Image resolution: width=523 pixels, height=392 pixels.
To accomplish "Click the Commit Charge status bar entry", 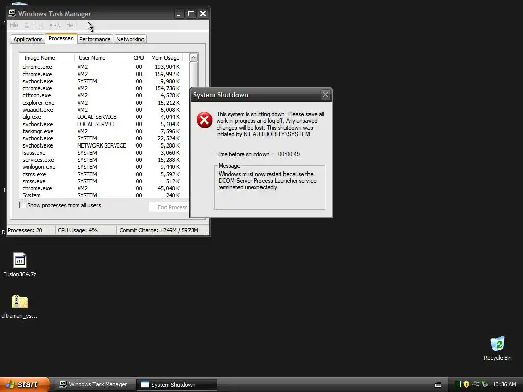I will pyautogui.click(x=158, y=230).
